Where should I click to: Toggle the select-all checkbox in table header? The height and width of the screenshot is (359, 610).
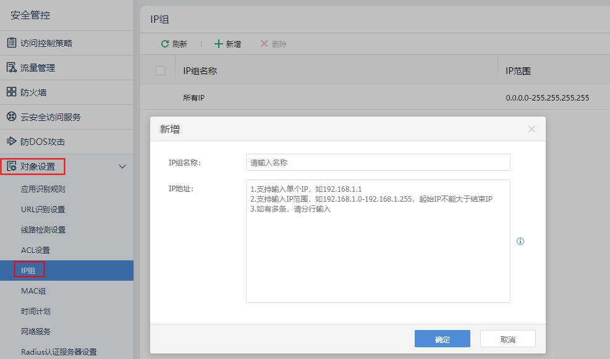[160, 71]
